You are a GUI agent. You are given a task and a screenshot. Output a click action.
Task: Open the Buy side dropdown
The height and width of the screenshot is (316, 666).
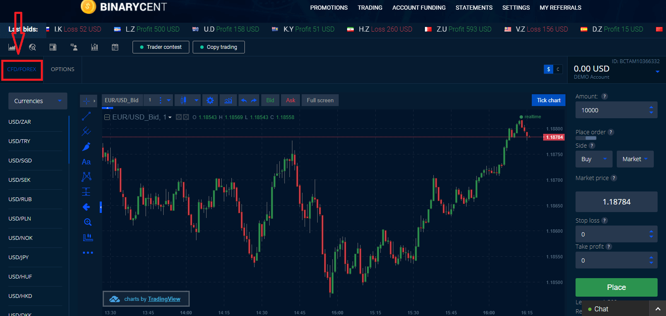[x=594, y=159]
